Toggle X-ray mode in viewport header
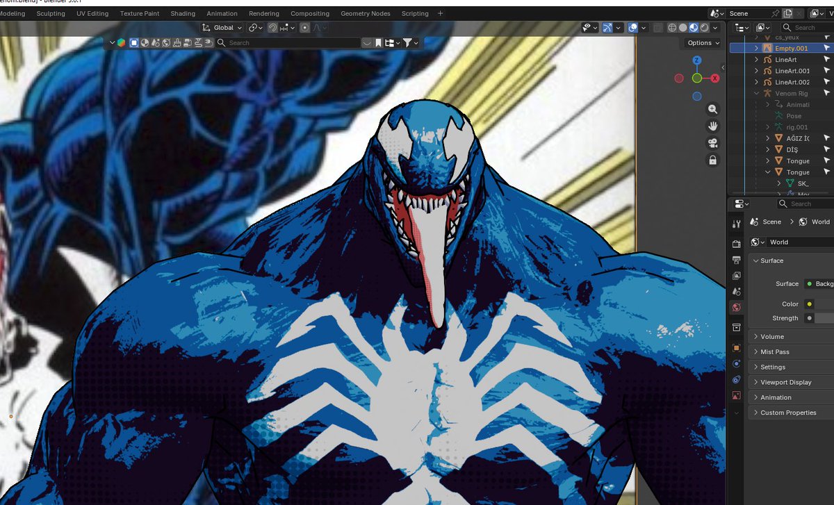 point(657,28)
